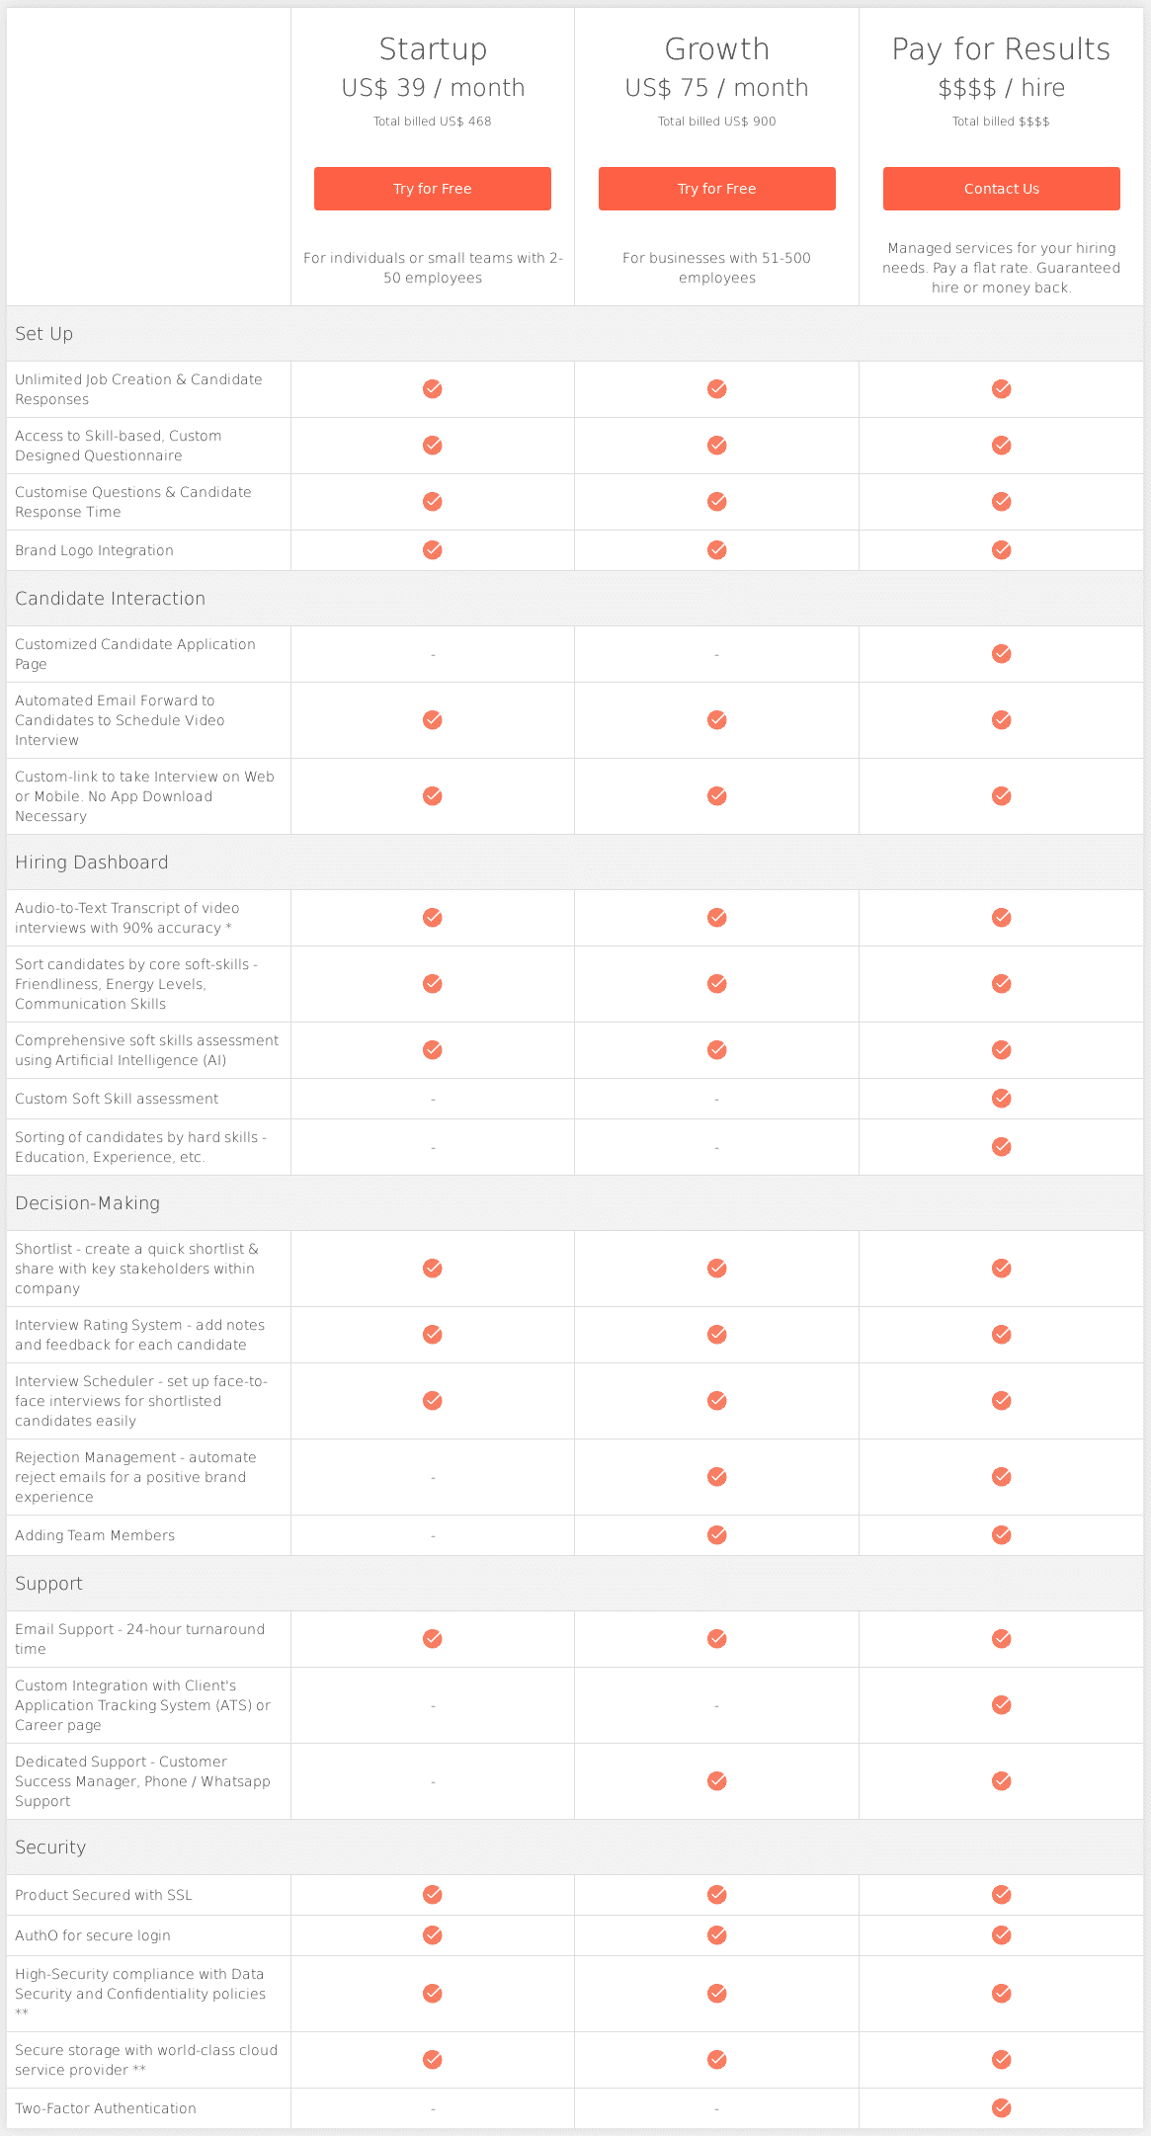Viewport: 1151px width, 2136px height.
Task: Click the Growth checkmark for Dedicated Support
Action: [716, 1780]
